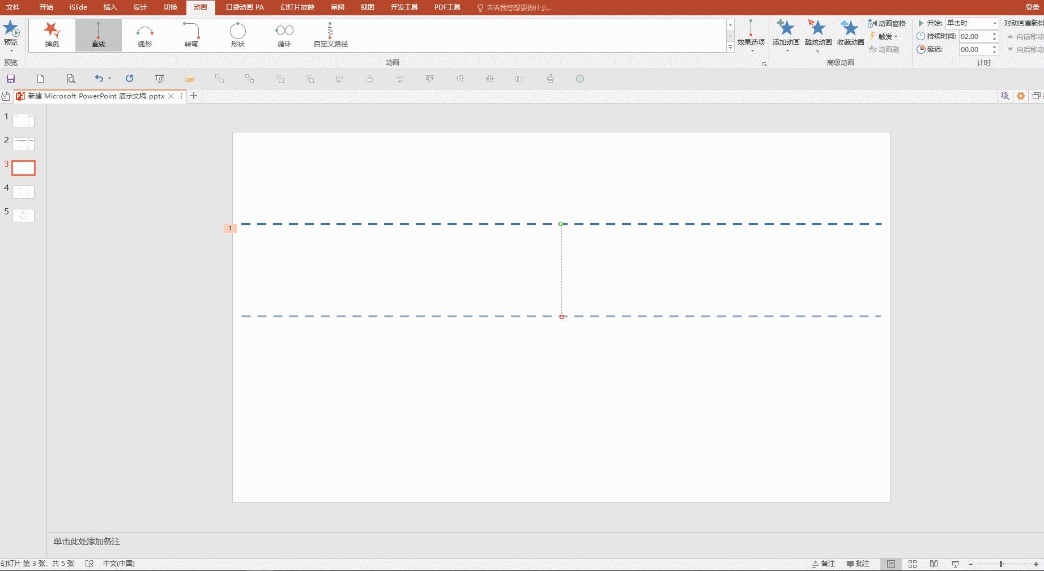The height and width of the screenshot is (571, 1044).
Task: Open the 切换 transitions tab
Action: (x=171, y=7)
